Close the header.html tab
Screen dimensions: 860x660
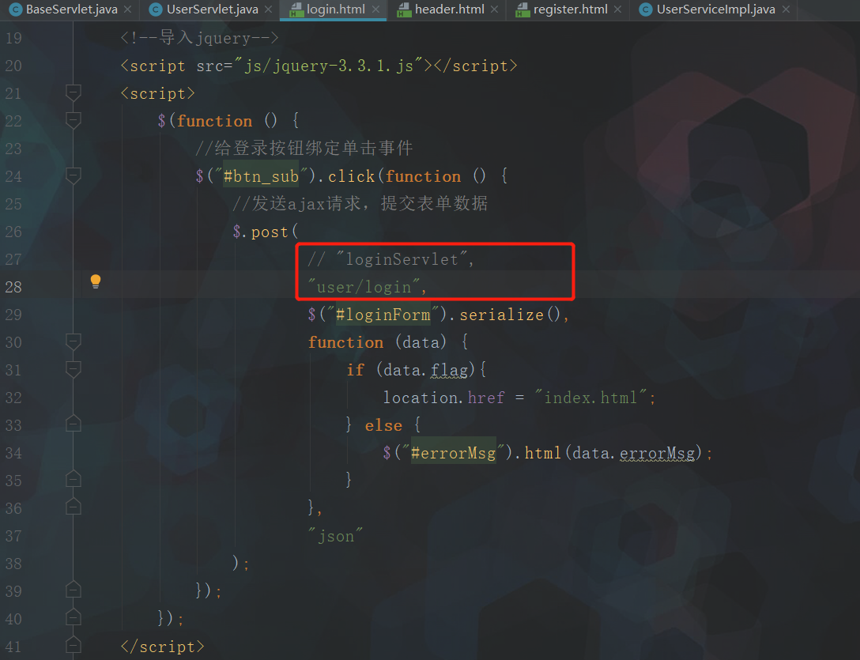point(494,9)
